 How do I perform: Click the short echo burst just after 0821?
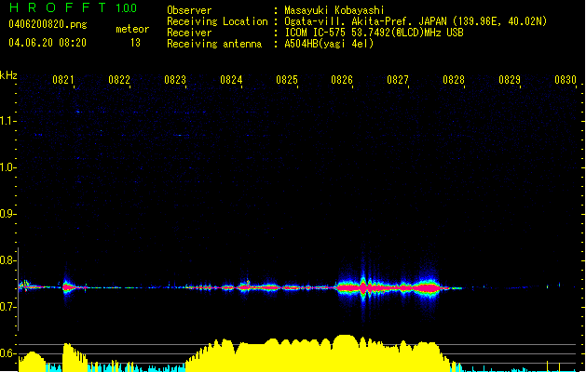(x=67, y=287)
